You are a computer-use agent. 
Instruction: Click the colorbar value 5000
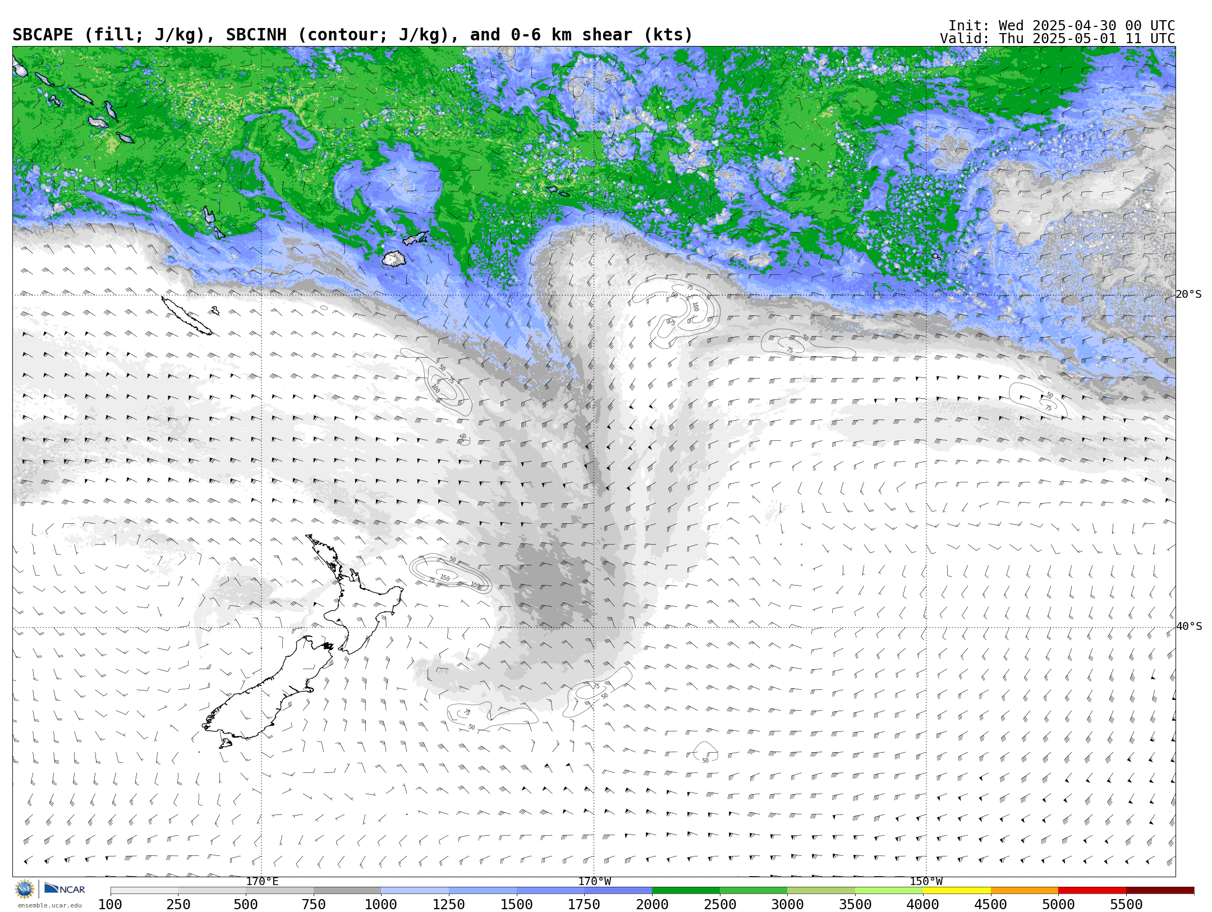tap(1058, 905)
